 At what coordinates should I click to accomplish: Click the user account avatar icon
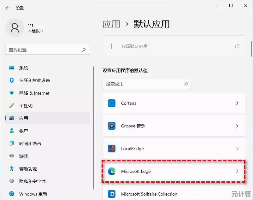click(x=15, y=28)
